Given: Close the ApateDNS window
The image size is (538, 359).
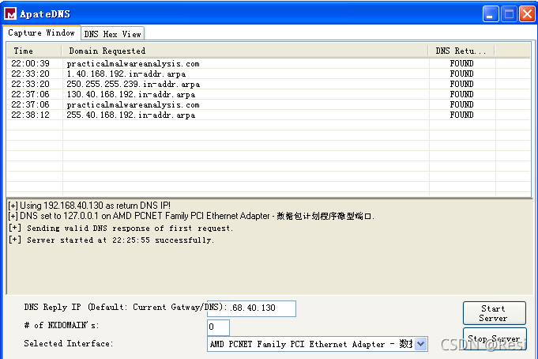Looking at the screenshot, I should point(528,14).
